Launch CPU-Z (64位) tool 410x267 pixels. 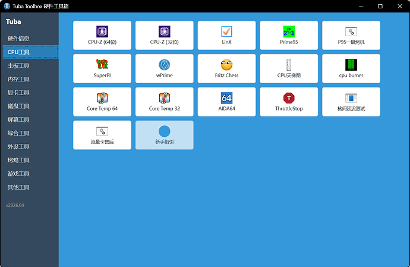click(x=102, y=35)
